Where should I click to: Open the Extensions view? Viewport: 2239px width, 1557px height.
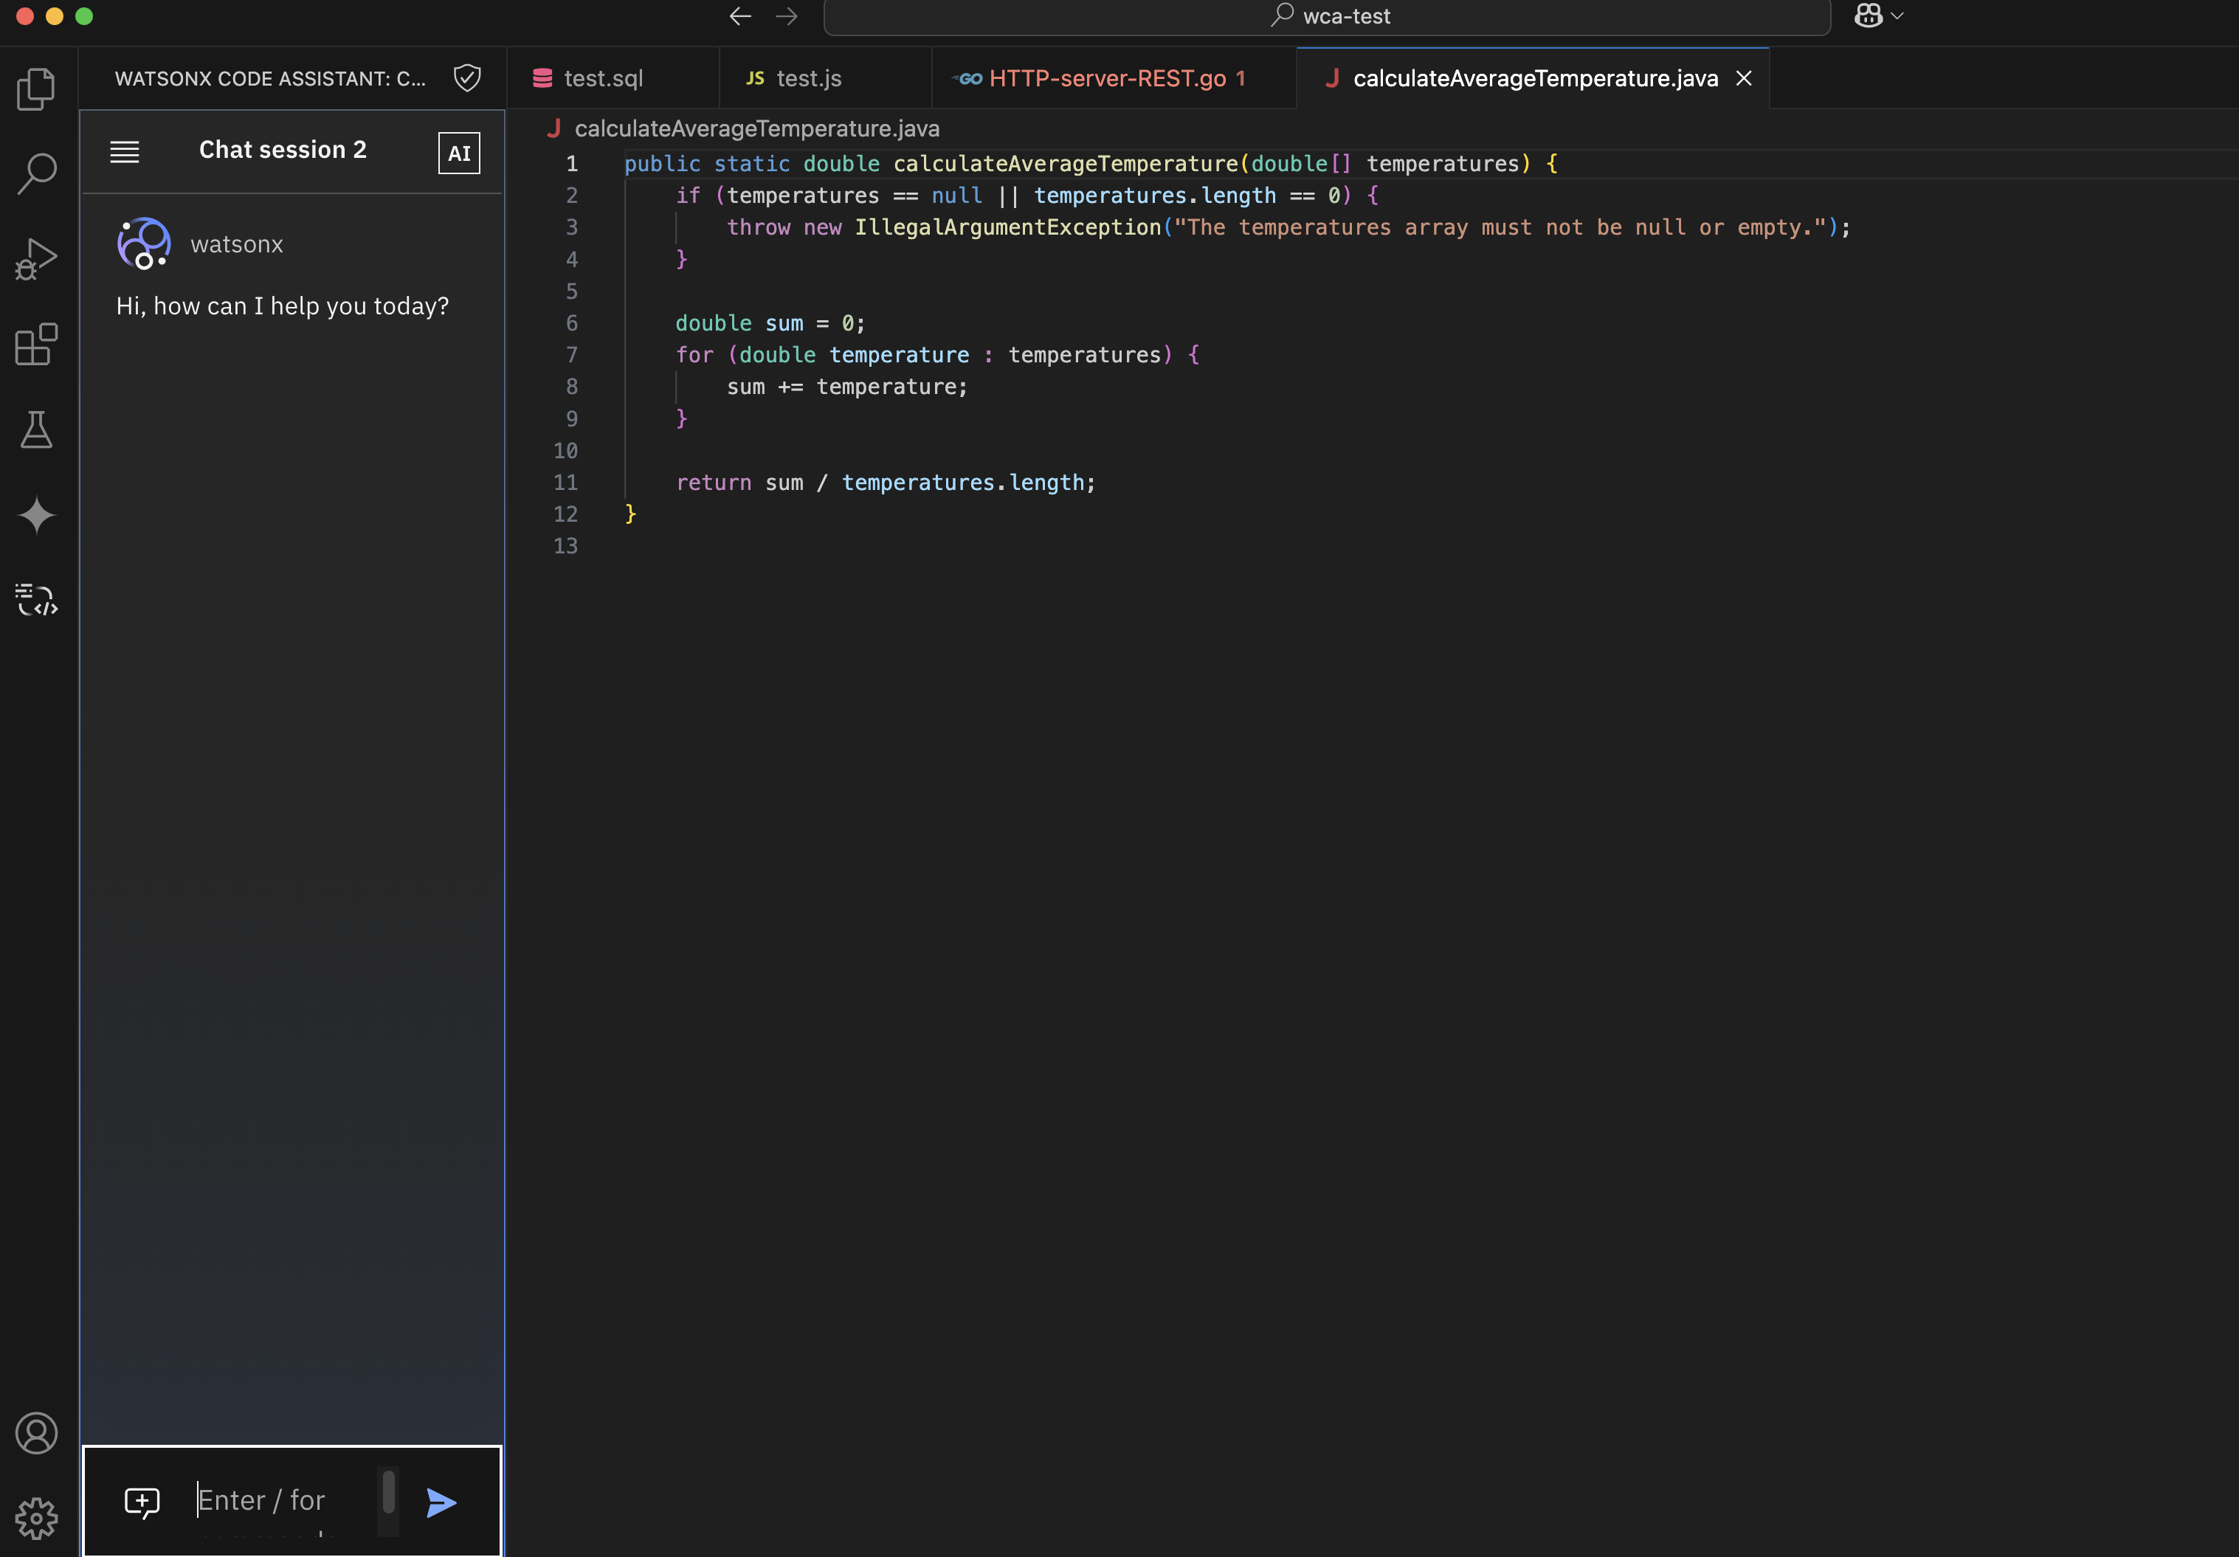[x=37, y=344]
